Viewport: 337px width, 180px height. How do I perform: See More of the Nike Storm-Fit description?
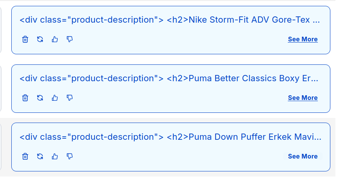[x=303, y=39]
